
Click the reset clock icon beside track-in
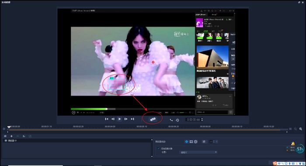[x=177, y=120]
